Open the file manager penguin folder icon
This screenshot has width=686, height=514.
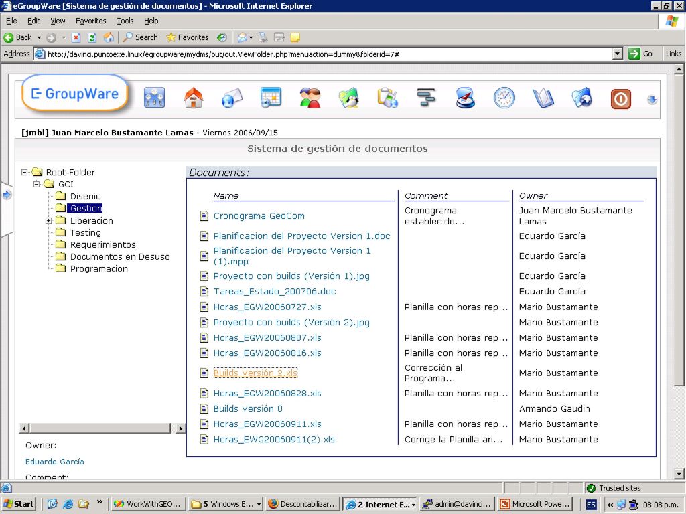point(348,98)
